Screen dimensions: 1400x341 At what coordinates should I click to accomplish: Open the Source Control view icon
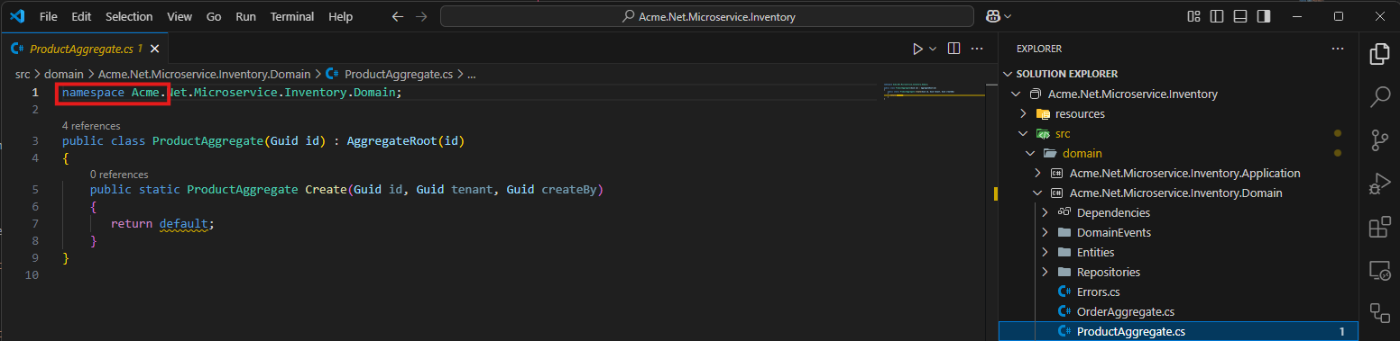coord(1379,140)
